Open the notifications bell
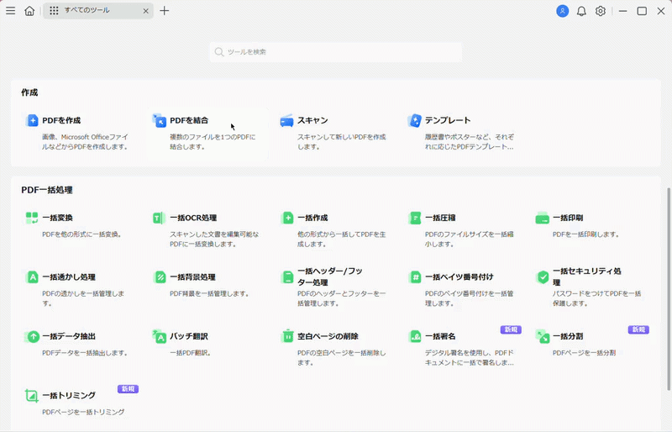Screen dimensions: 672x432 point(581,11)
